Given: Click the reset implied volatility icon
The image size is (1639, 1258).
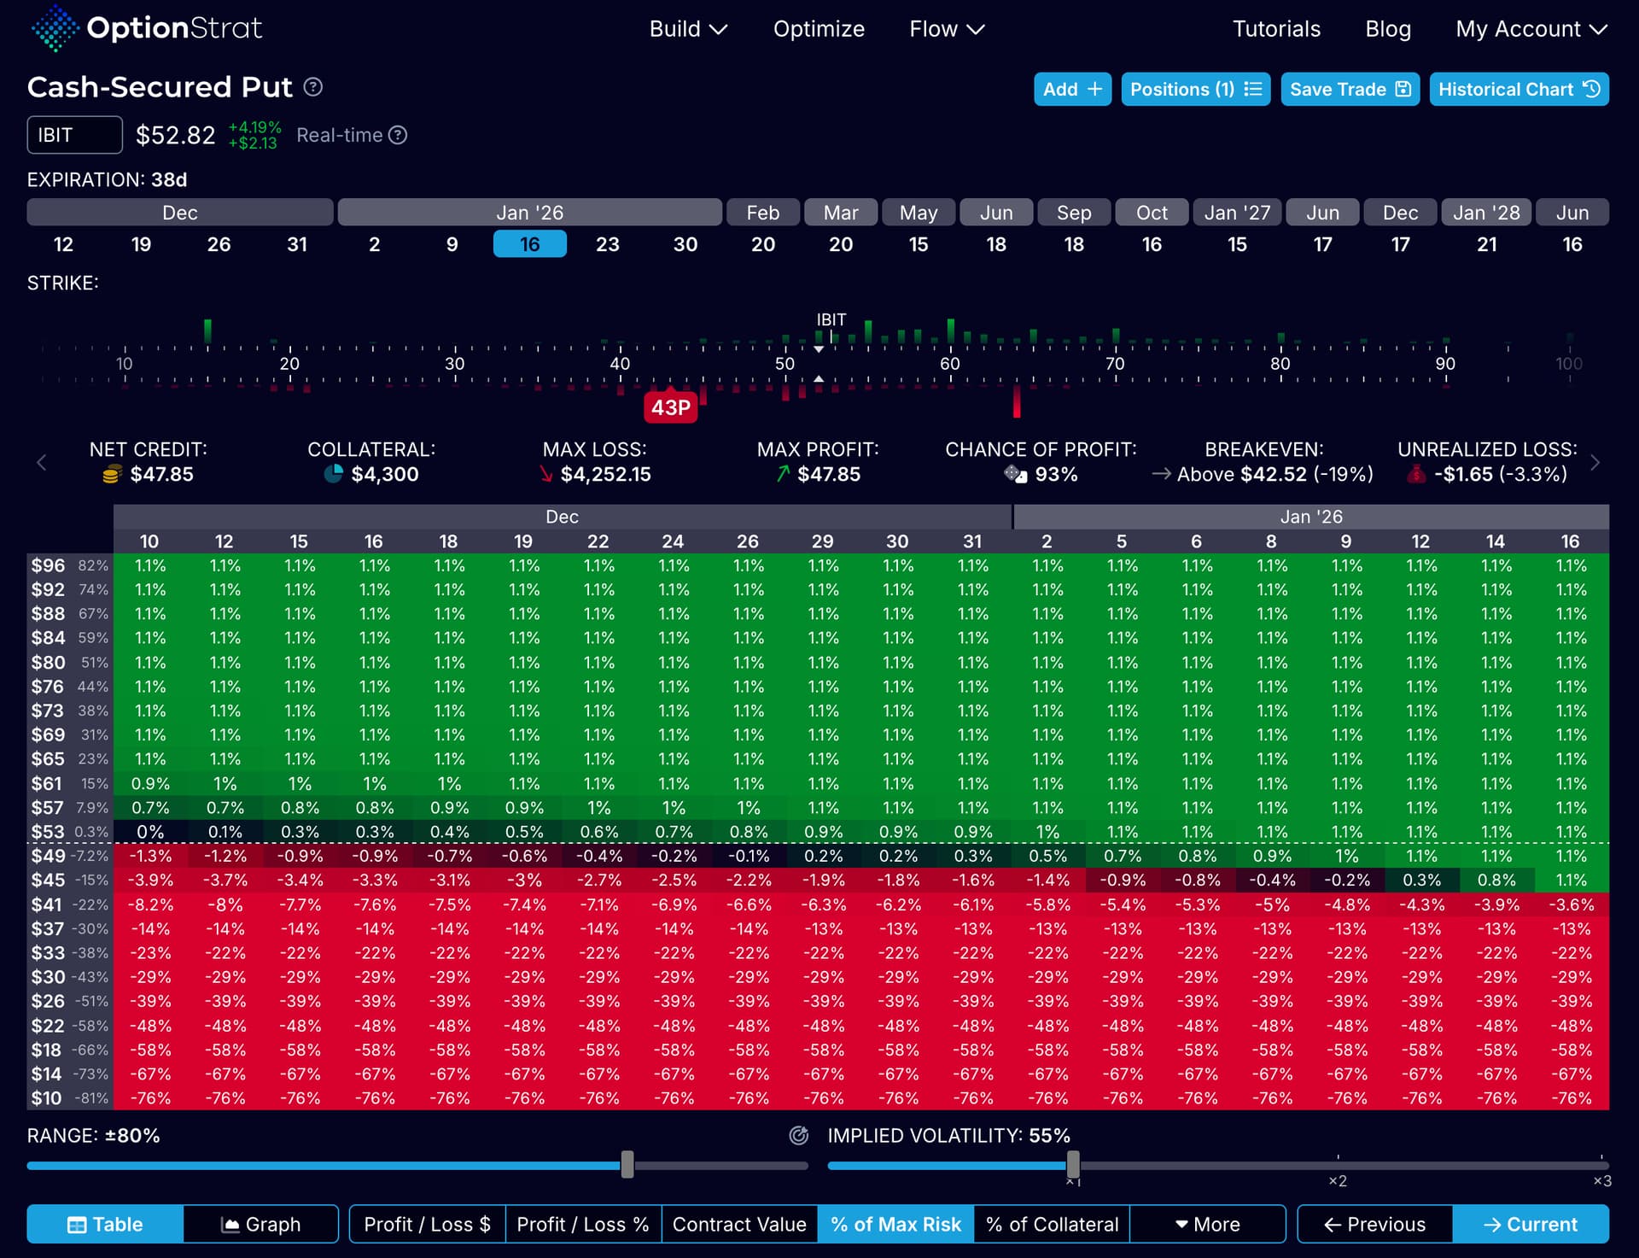Looking at the screenshot, I should tap(798, 1135).
